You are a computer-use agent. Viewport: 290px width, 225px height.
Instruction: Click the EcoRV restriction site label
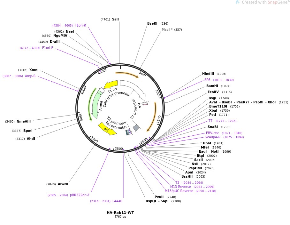tap(213, 92)
